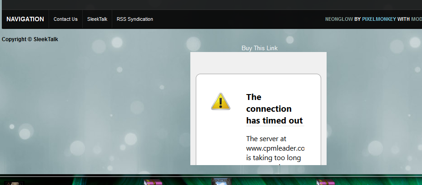Click the NEONGLOW theme credit text
Viewport: 422px width, 185px height.
click(339, 19)
